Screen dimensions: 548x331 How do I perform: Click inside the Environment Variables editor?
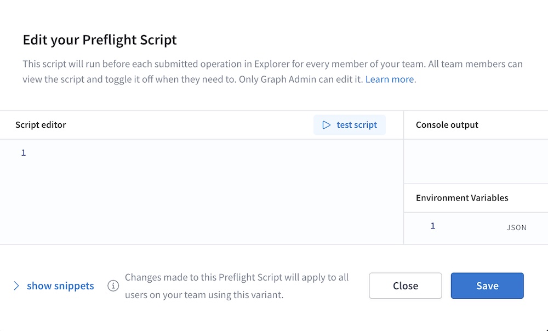tap(477, 226)
